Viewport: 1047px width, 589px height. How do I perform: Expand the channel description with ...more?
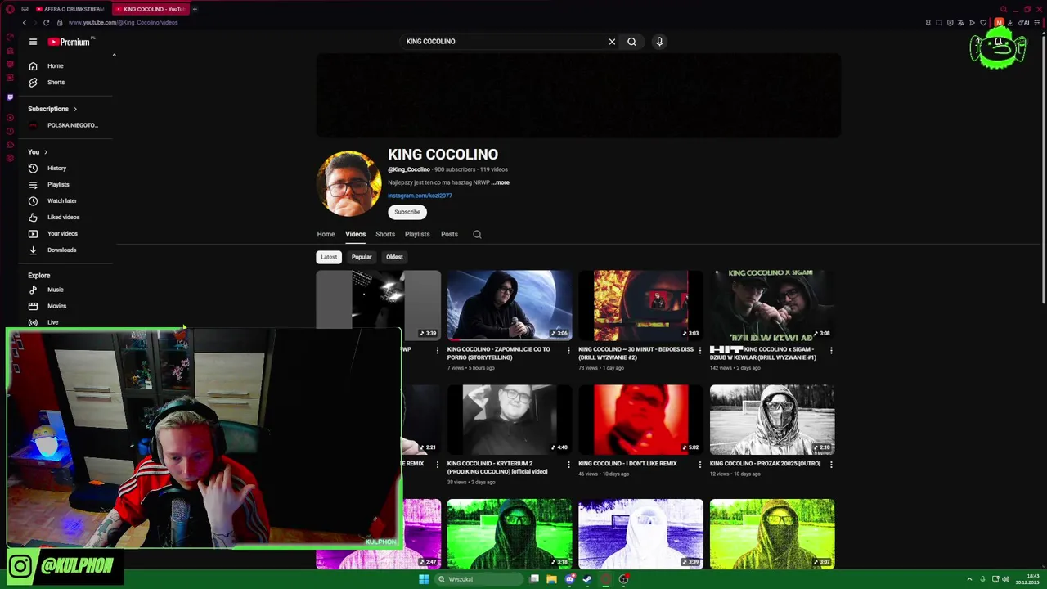(x=501, y=182)
